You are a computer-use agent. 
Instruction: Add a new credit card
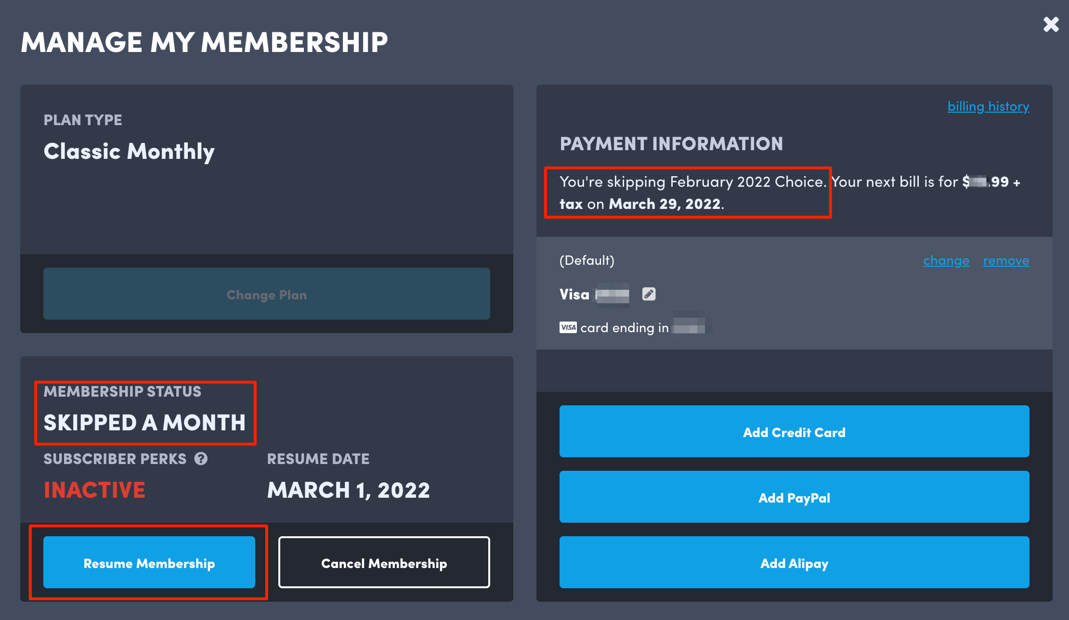point(794,432)
